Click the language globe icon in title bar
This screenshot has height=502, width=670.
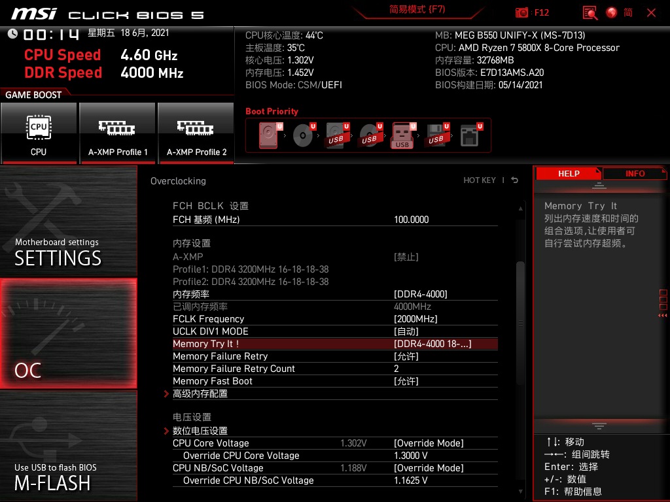[610, 12]
